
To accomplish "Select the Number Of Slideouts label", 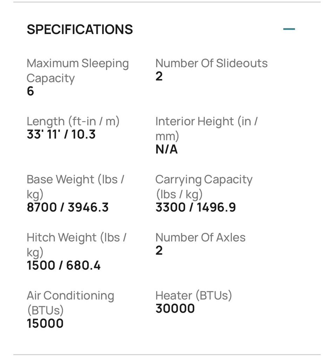I will (211, 63).
